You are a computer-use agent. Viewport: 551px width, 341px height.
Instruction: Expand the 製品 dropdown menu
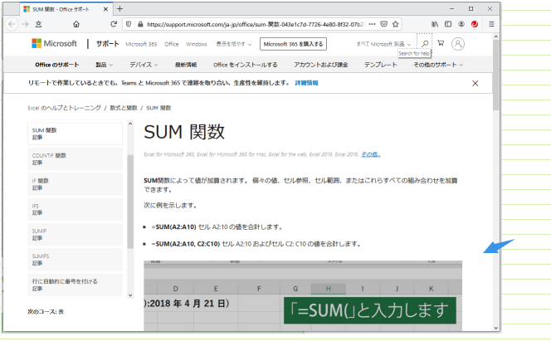[x=104, y=65]
